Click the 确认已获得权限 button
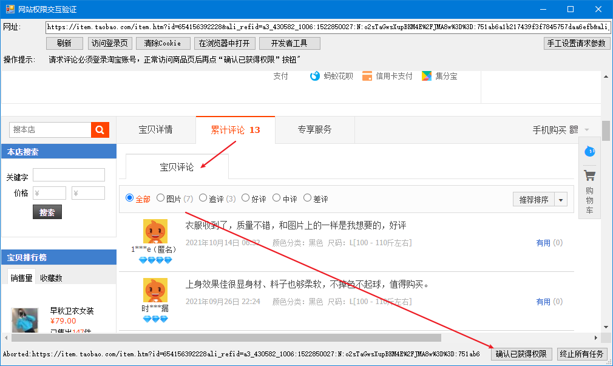This screenshot has width=613, height=366. click(521, 354)
